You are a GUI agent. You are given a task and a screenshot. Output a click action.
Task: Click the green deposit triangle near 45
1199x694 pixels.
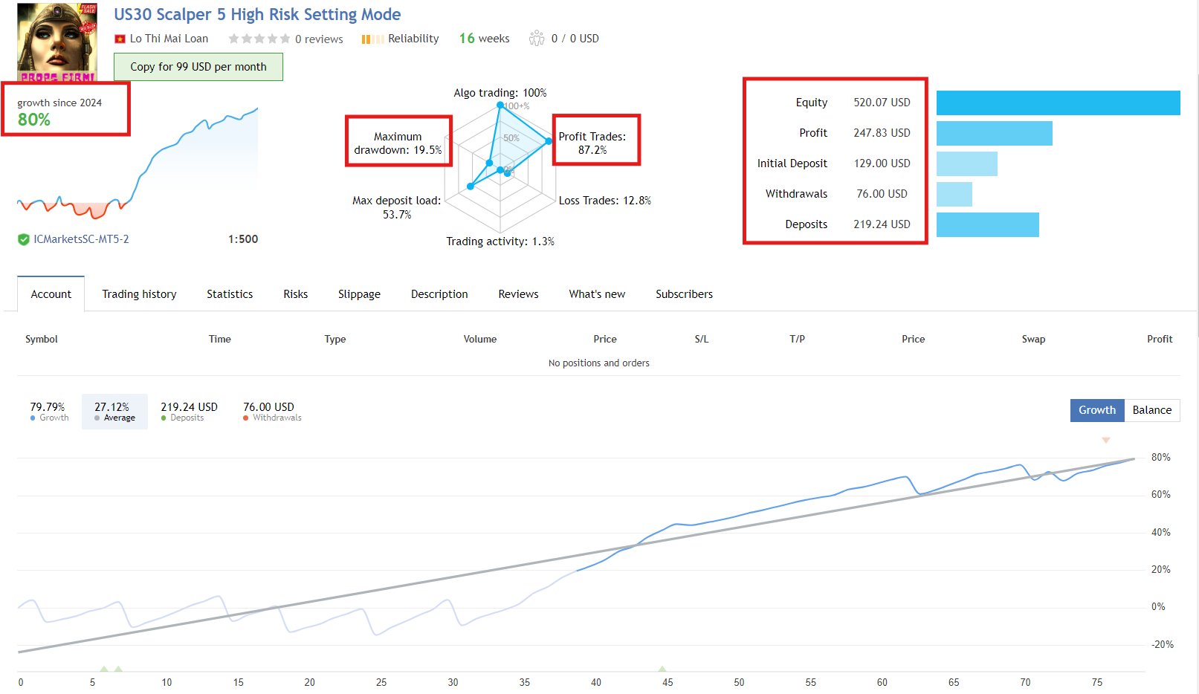click(x=662, y=669)
